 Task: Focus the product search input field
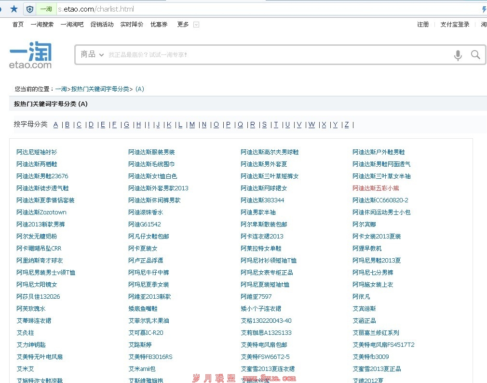click(275, 55)
